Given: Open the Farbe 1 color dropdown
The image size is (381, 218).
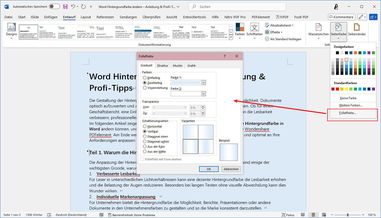Looking at the screenshot, I should pyautogui.click(x=203, y=83).
